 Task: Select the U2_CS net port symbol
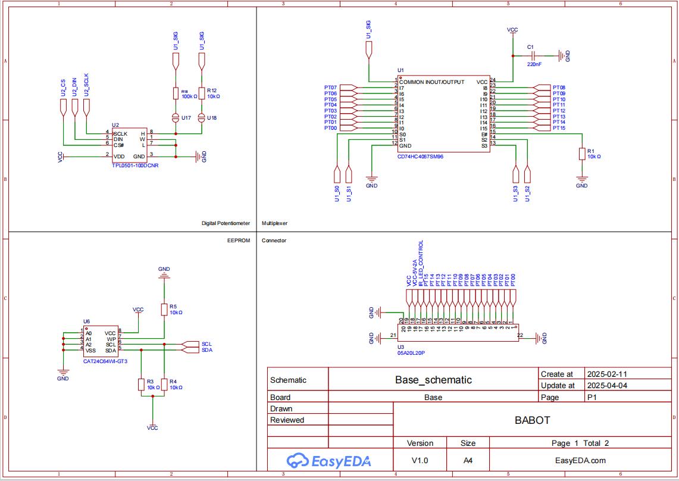pyautogui.click(x=63, y=108)
